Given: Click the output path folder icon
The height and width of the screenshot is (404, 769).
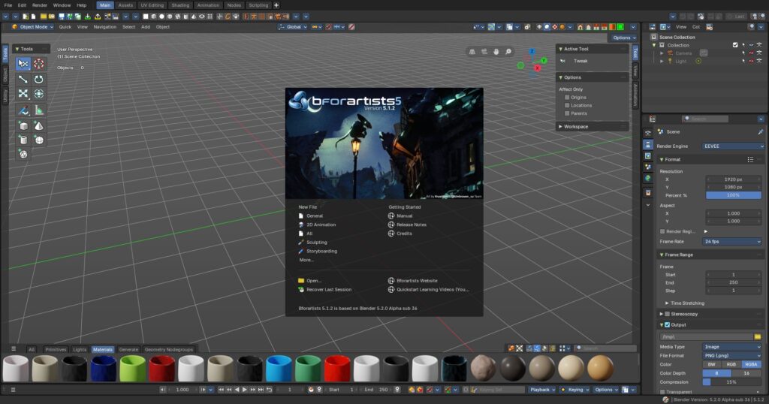Looking at the screenshot, I should [x=758, y=337].
